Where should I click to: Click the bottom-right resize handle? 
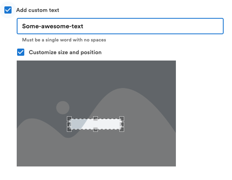(x=122, y=129)
